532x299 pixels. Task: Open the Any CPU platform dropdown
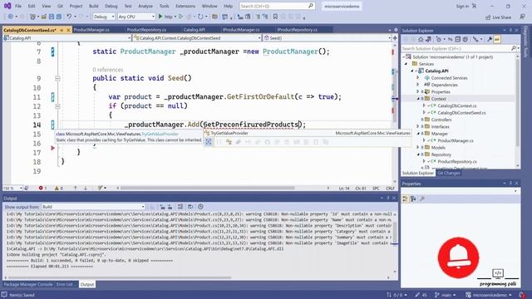tap(136, 17)
